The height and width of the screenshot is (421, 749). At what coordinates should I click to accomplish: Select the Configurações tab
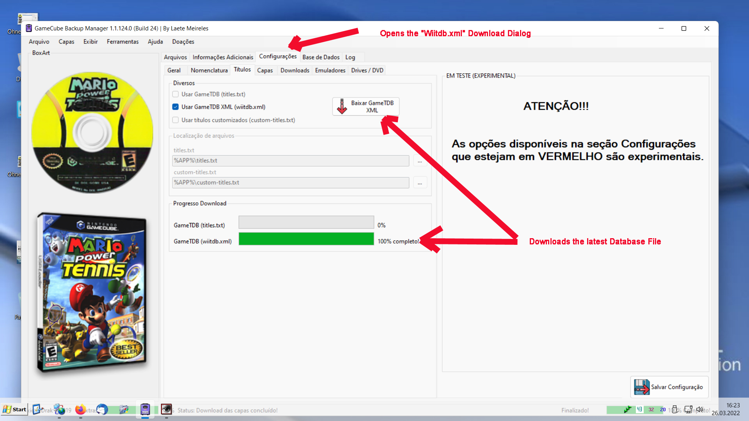click(278, 57)
